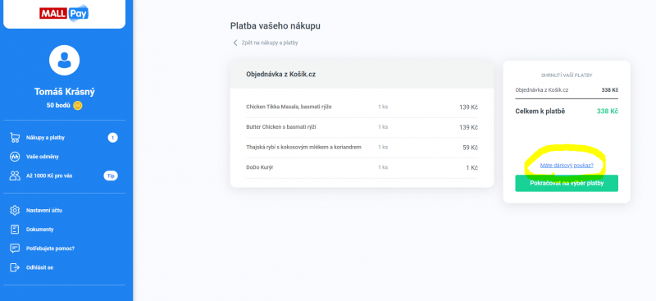Click the 59 Kč price
Viewport: 656px width, 301px height.
470,148
